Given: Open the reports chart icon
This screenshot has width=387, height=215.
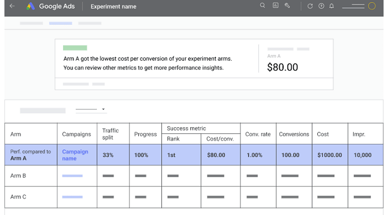Looking at the screenshot, I should [275, 6].
